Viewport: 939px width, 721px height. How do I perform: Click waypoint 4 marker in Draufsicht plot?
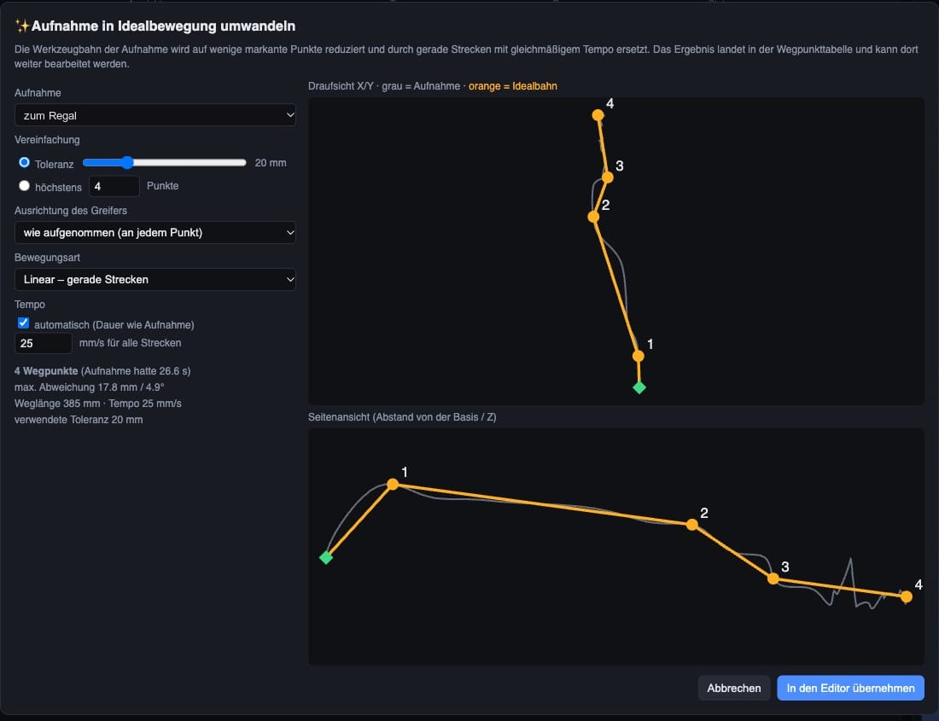click(x=598, y=115)
